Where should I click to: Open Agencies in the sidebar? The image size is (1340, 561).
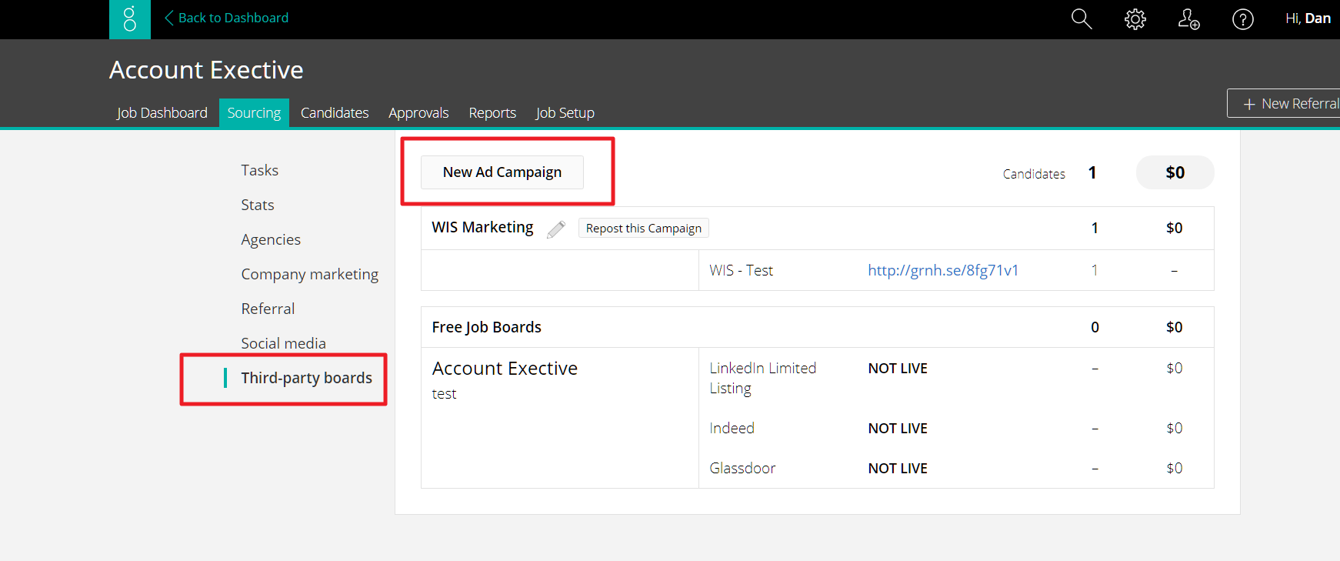click(271, 239)
